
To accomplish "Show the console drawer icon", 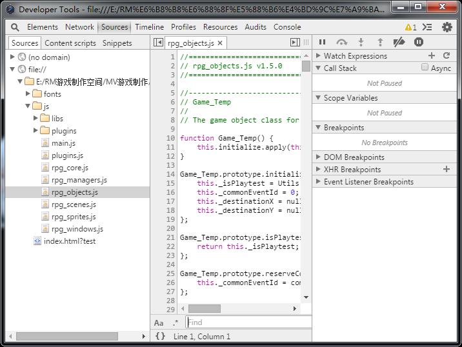I will 427,27.
